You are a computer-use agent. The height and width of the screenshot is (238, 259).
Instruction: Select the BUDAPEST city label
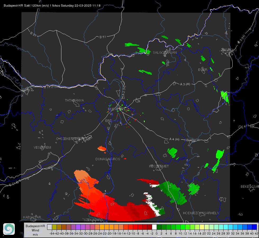[x=116, y=109]
